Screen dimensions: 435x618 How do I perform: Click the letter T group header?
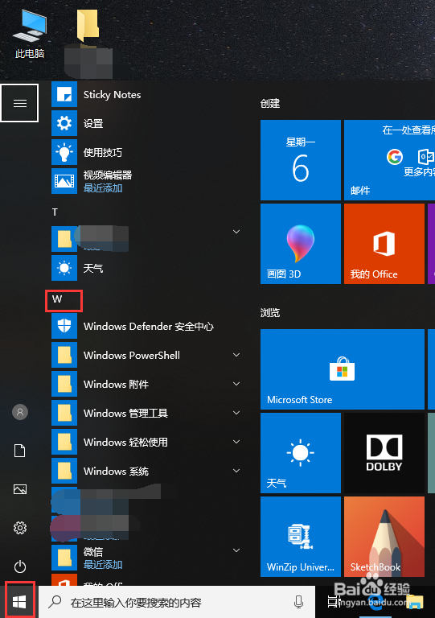coord(55,212)
